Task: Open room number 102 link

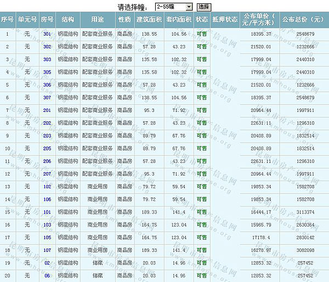Action: 47,187
